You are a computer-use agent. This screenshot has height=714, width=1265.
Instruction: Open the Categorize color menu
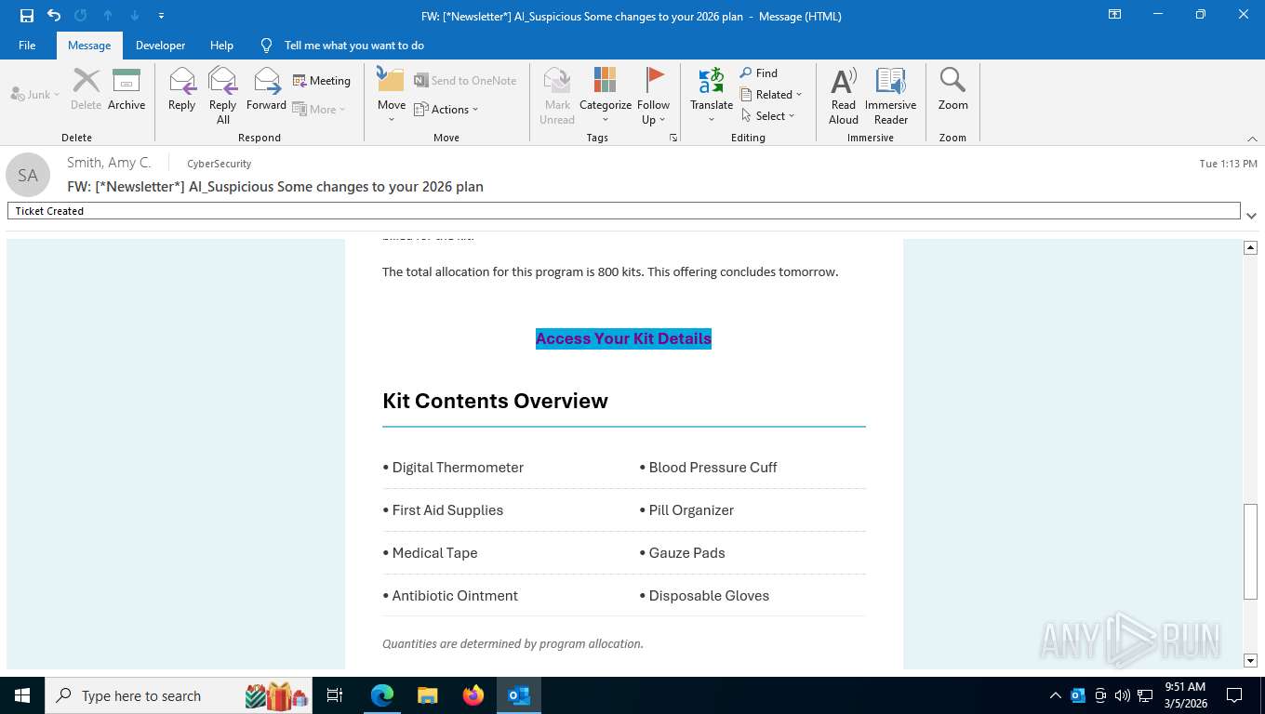[606, 95]
